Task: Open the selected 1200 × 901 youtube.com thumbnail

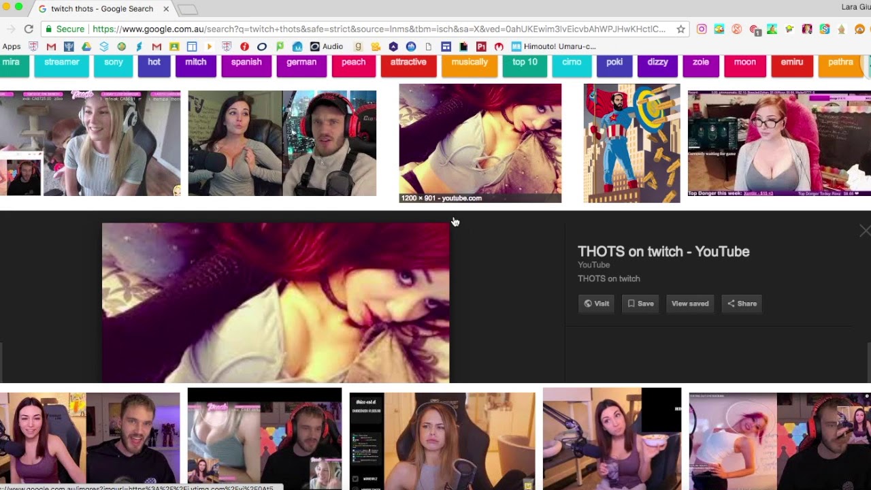Action: 480,143
